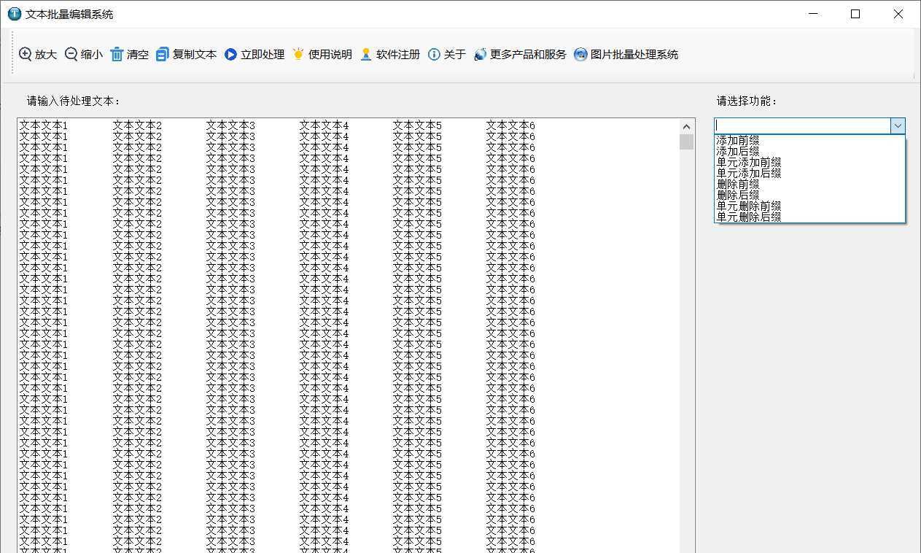The width and height of the screenshot is (921, 553).
Task: Click the 缩小 toolbar label
Action: pyautogui.click(x=92, y=55)
